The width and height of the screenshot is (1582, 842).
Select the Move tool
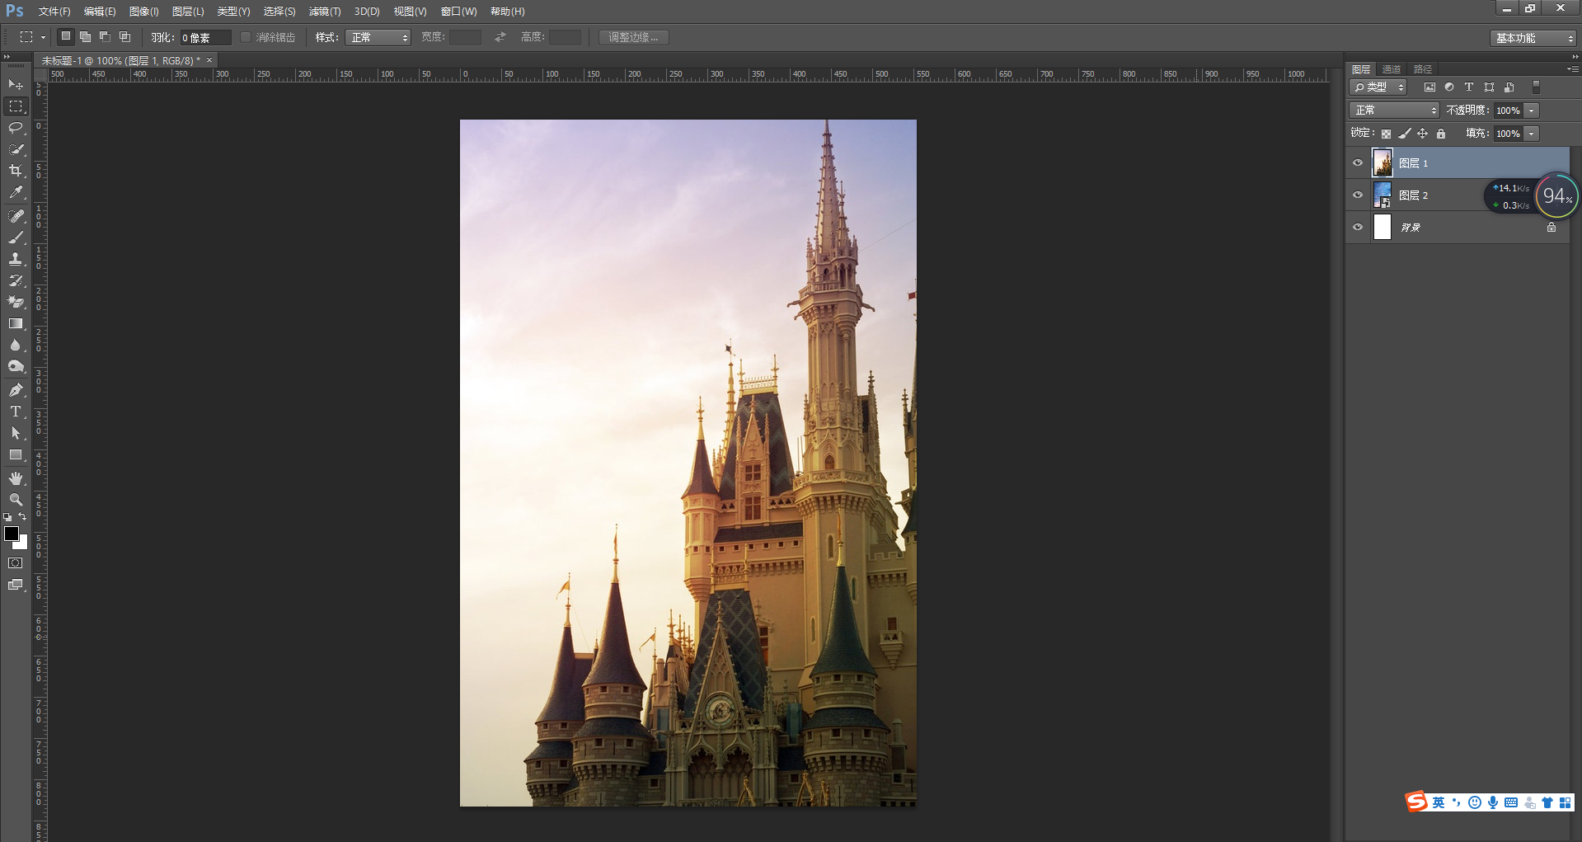[16, 85]
